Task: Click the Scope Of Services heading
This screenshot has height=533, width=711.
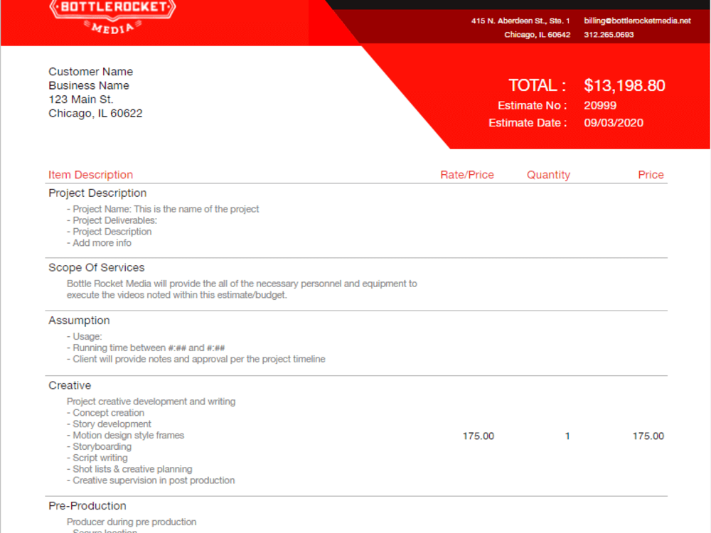Action: (x=97, y=268)
